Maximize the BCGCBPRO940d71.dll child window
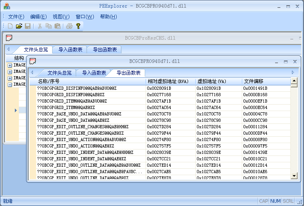 point(286,62)
